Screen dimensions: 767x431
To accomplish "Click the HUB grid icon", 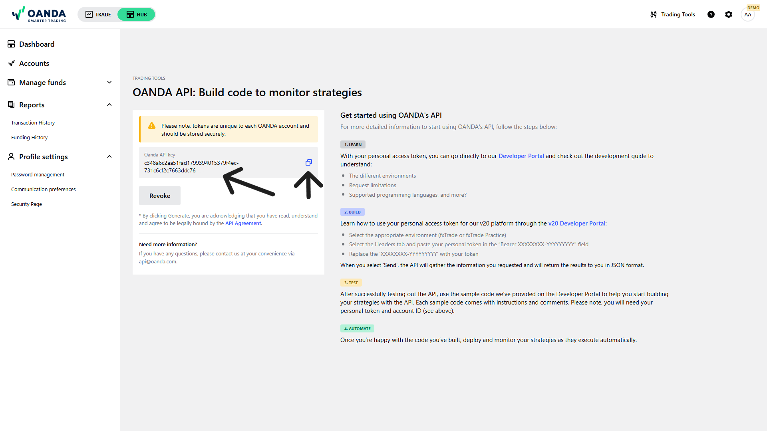I will coord(130,14).
